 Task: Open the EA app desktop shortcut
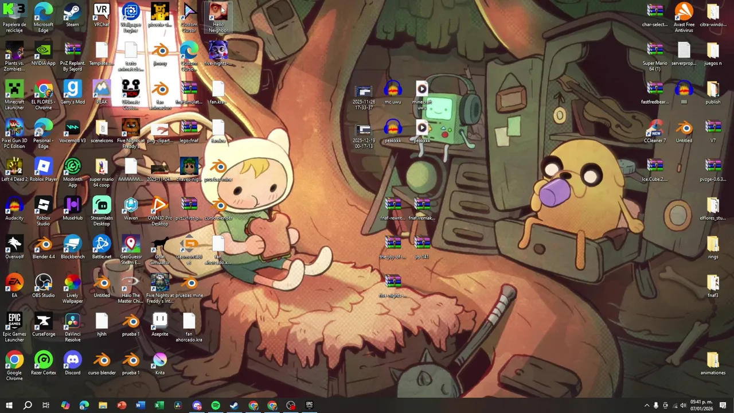14,286
